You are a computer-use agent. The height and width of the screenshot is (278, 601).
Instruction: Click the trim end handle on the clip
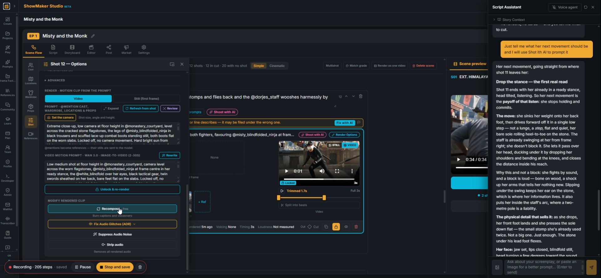pos(324,198)
